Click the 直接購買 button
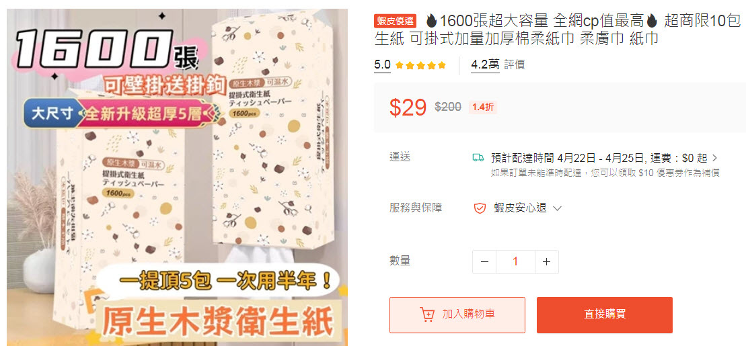 (x=605, y=314)
